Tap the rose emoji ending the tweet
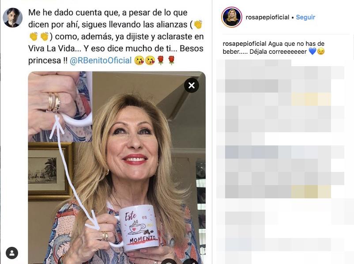This screenshot has height=264, width=354. click(x=172, y=60)
